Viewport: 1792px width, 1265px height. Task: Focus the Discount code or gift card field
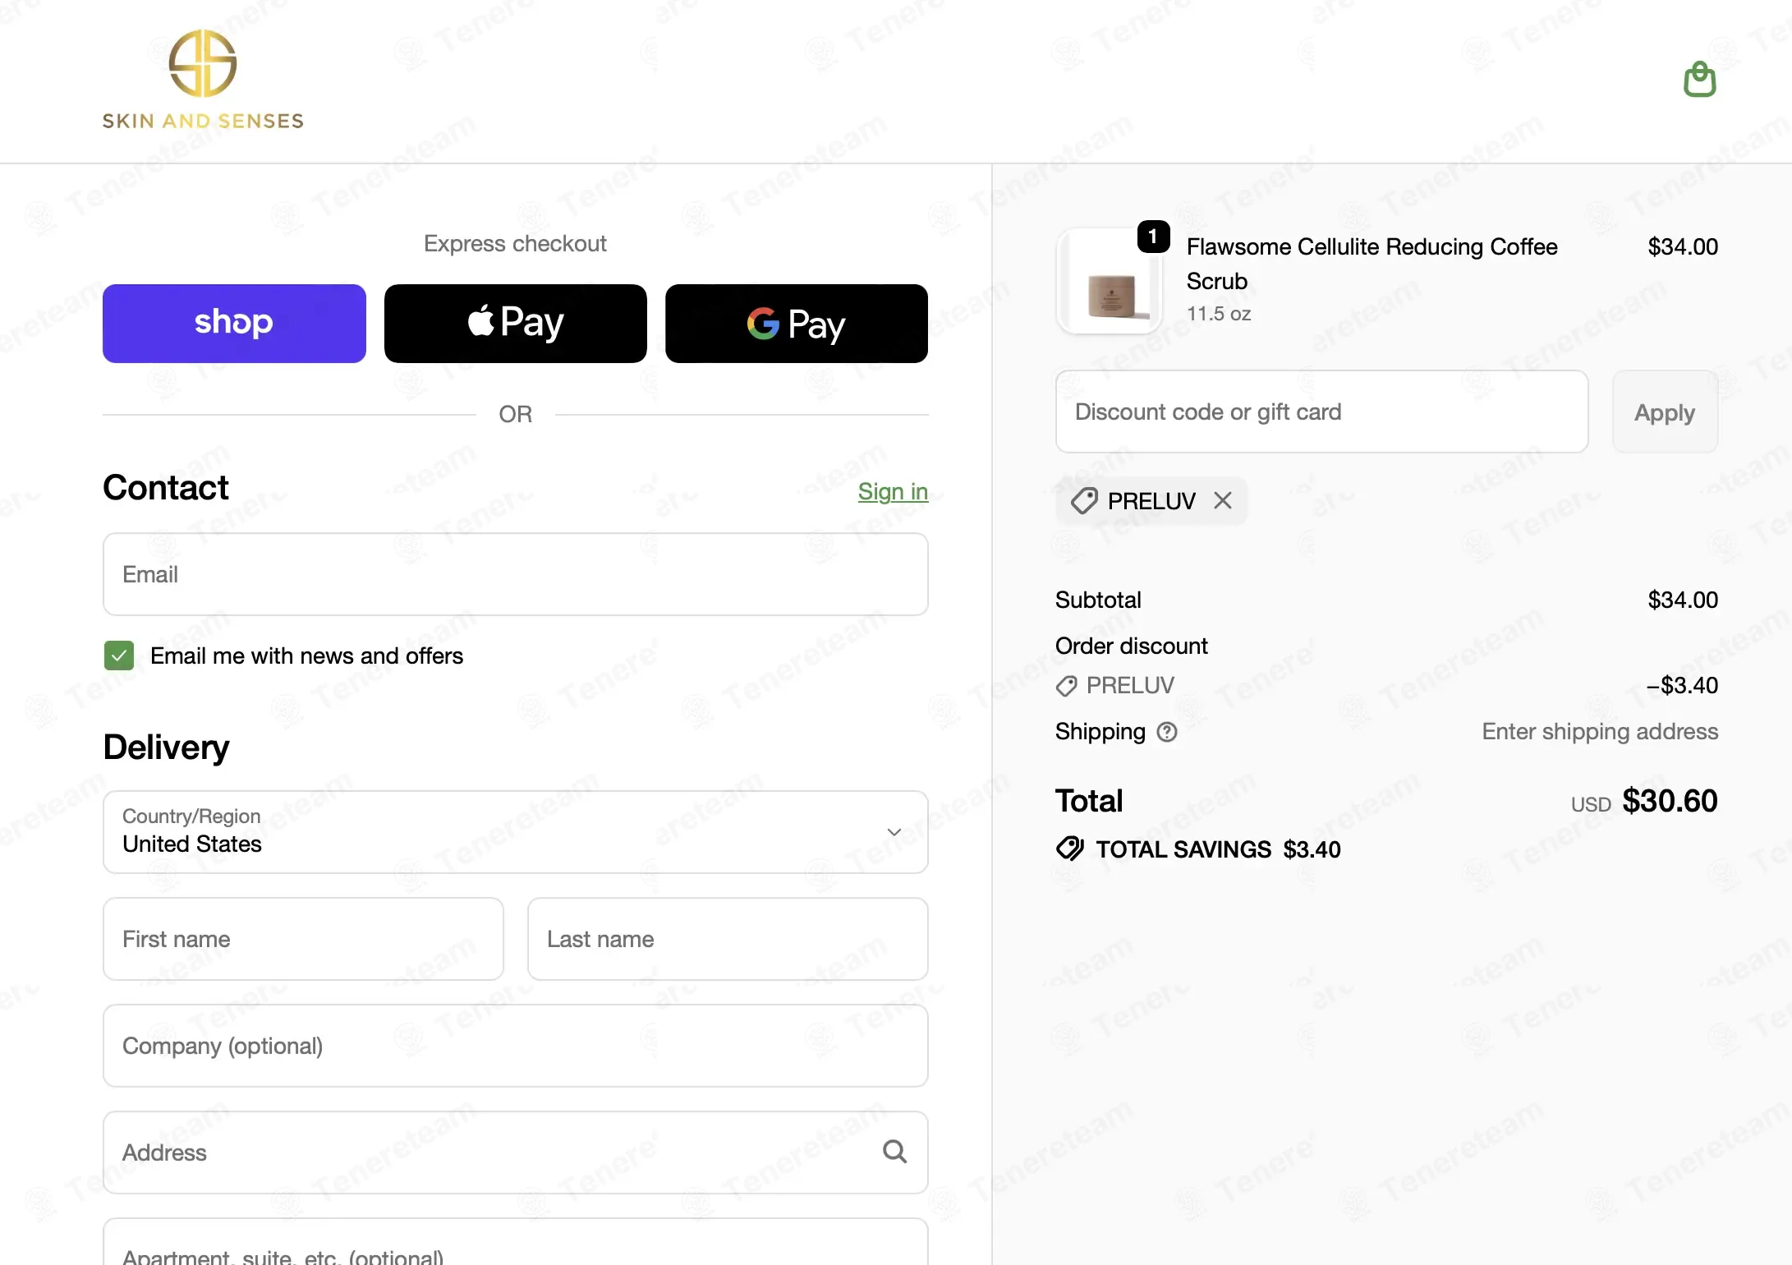click(x=1322, y=412)
